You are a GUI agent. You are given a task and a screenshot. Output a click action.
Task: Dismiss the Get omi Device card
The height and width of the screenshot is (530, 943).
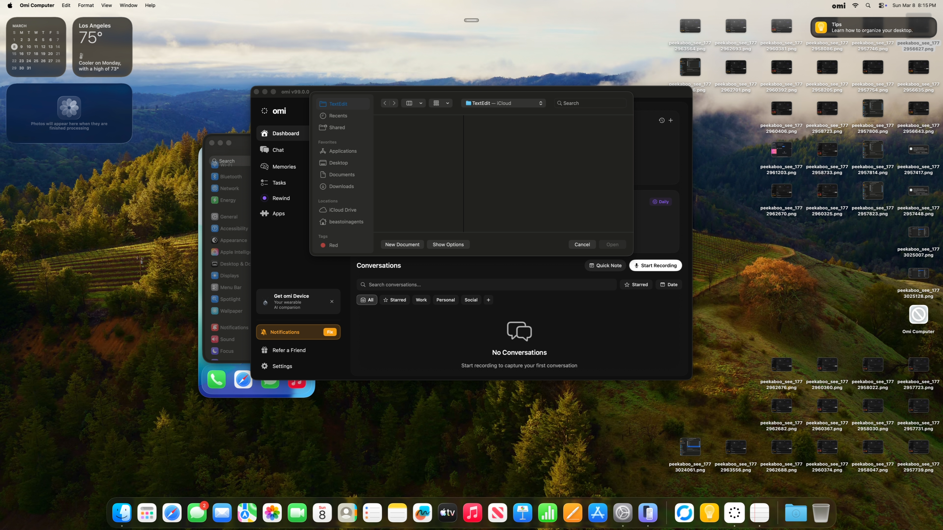[x=332, y=301]
